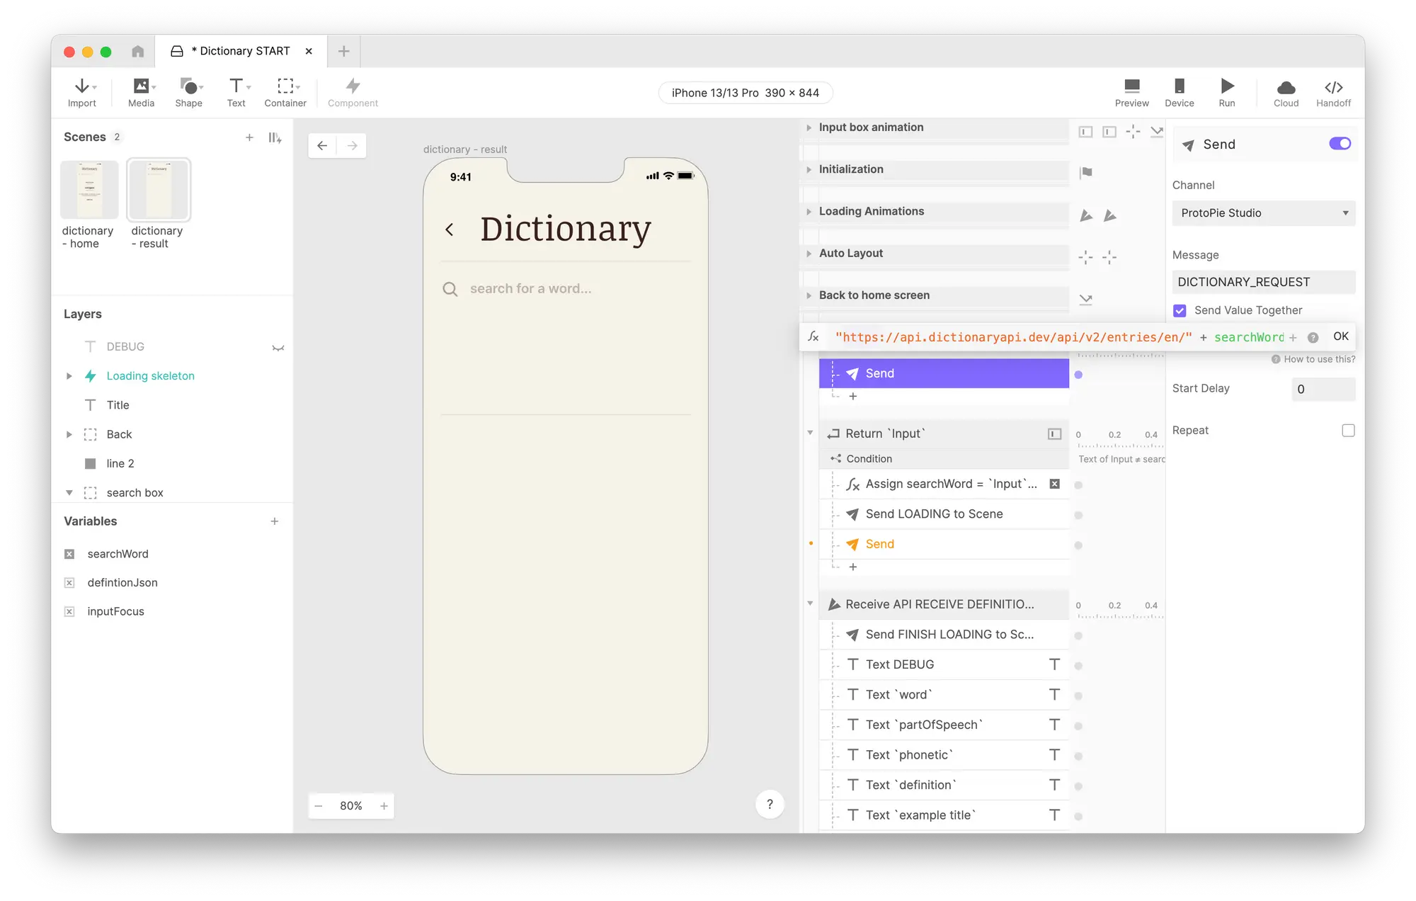Add a new scene with plus icon
This screenshot has width=1416, height=901.
pos(249,137)
